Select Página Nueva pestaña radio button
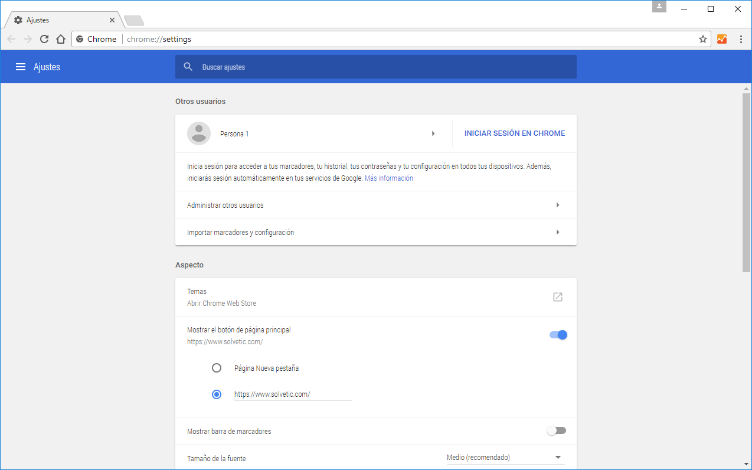The height and width of the screenshot is (470, 752). [217, 368]
